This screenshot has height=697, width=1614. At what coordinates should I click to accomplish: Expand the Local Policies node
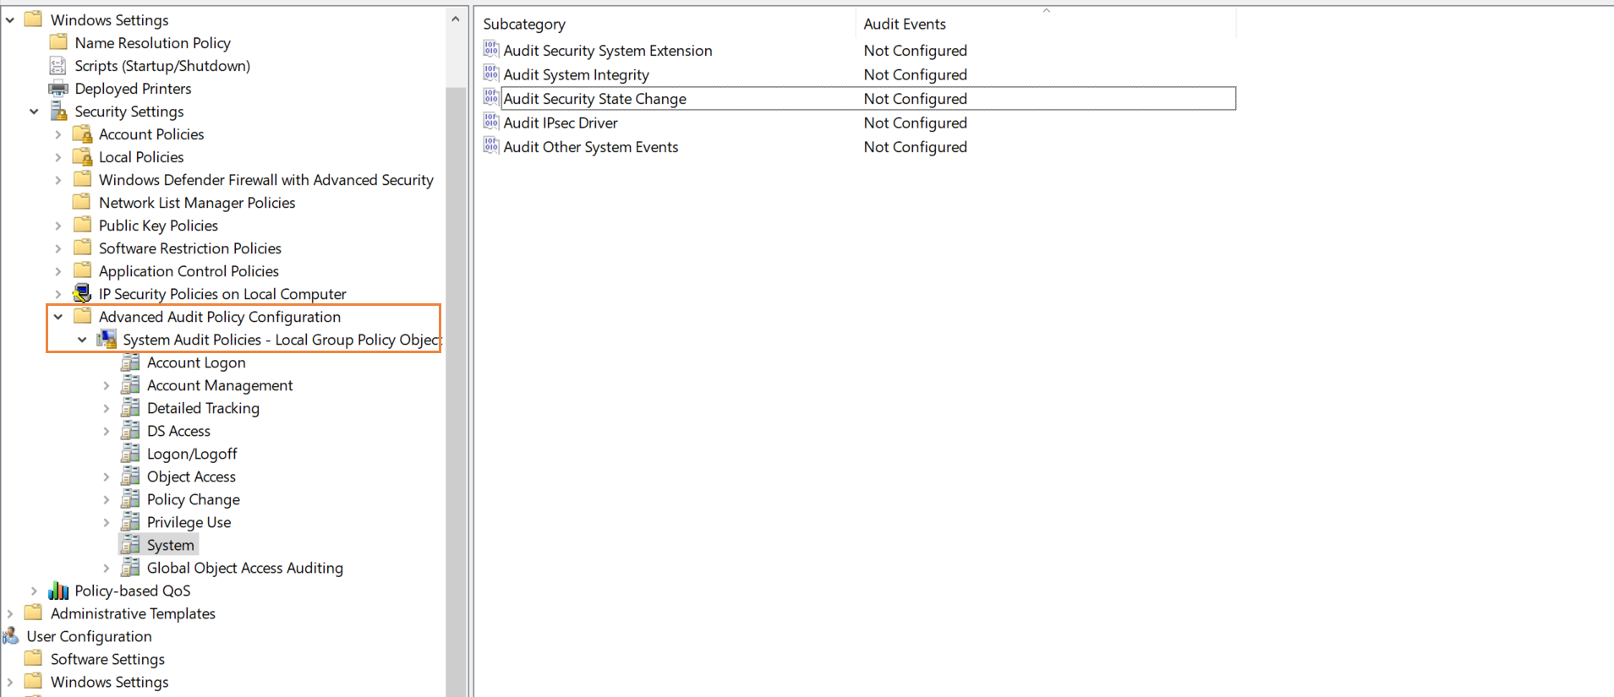57,157
